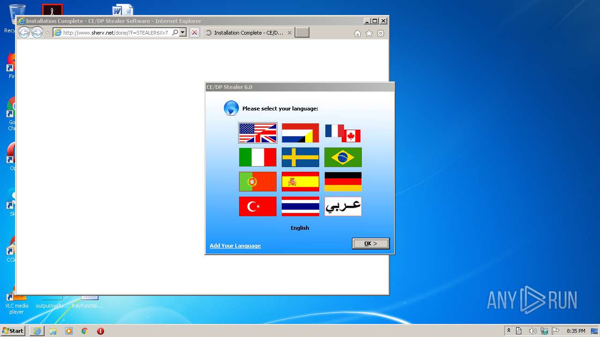The width and height of the screenshot is (600, 337).
Task: Select the Arabic language tile
Action: [343, 206]
